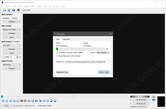Open the MP4 Muxer output format dropdown

(x=12, y=65)
